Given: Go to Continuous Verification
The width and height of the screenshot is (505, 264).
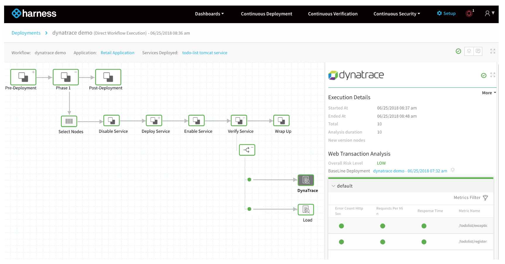Looking at the screenshot, I should [333, 14].
